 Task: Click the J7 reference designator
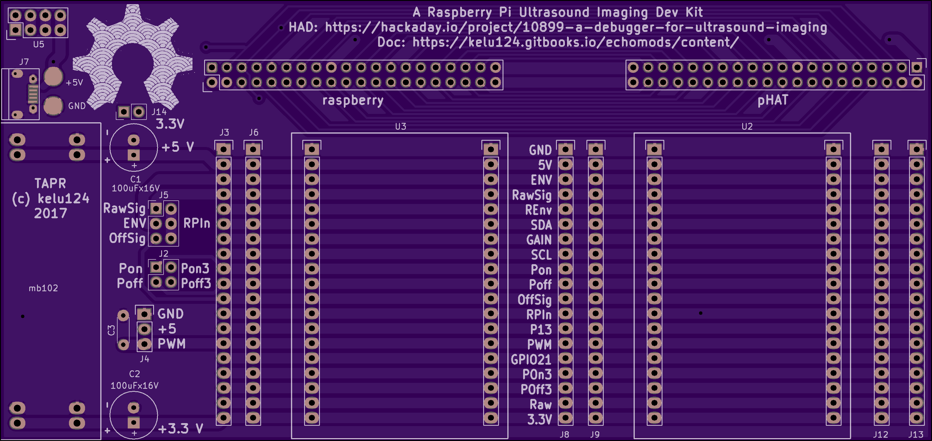coord(24,62)
